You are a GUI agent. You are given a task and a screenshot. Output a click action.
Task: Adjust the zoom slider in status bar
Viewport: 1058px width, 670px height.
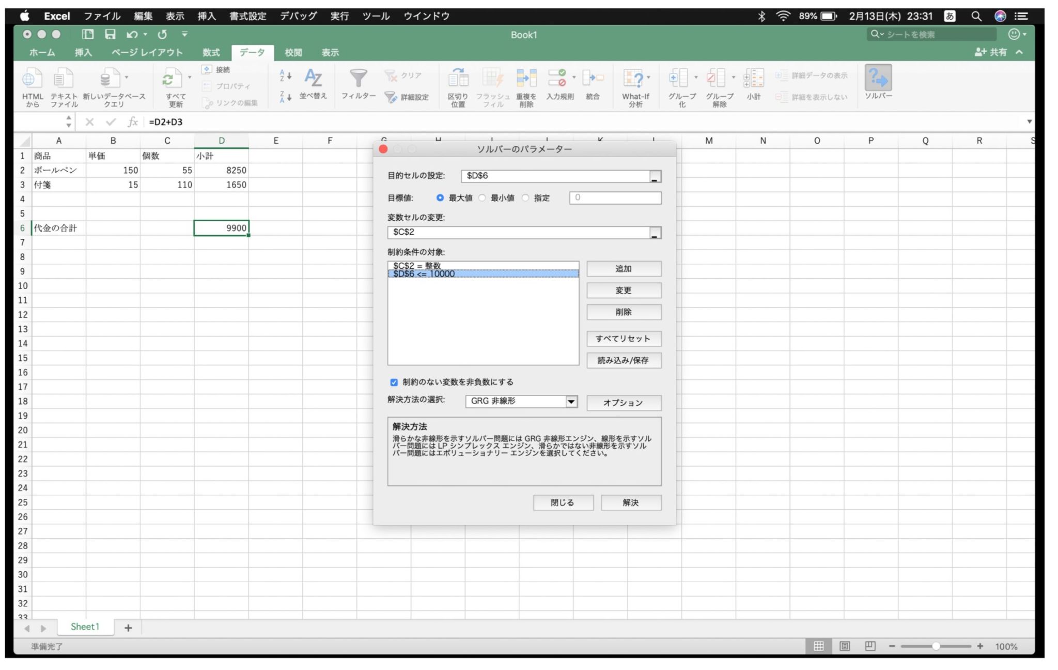tap(936, 647)
